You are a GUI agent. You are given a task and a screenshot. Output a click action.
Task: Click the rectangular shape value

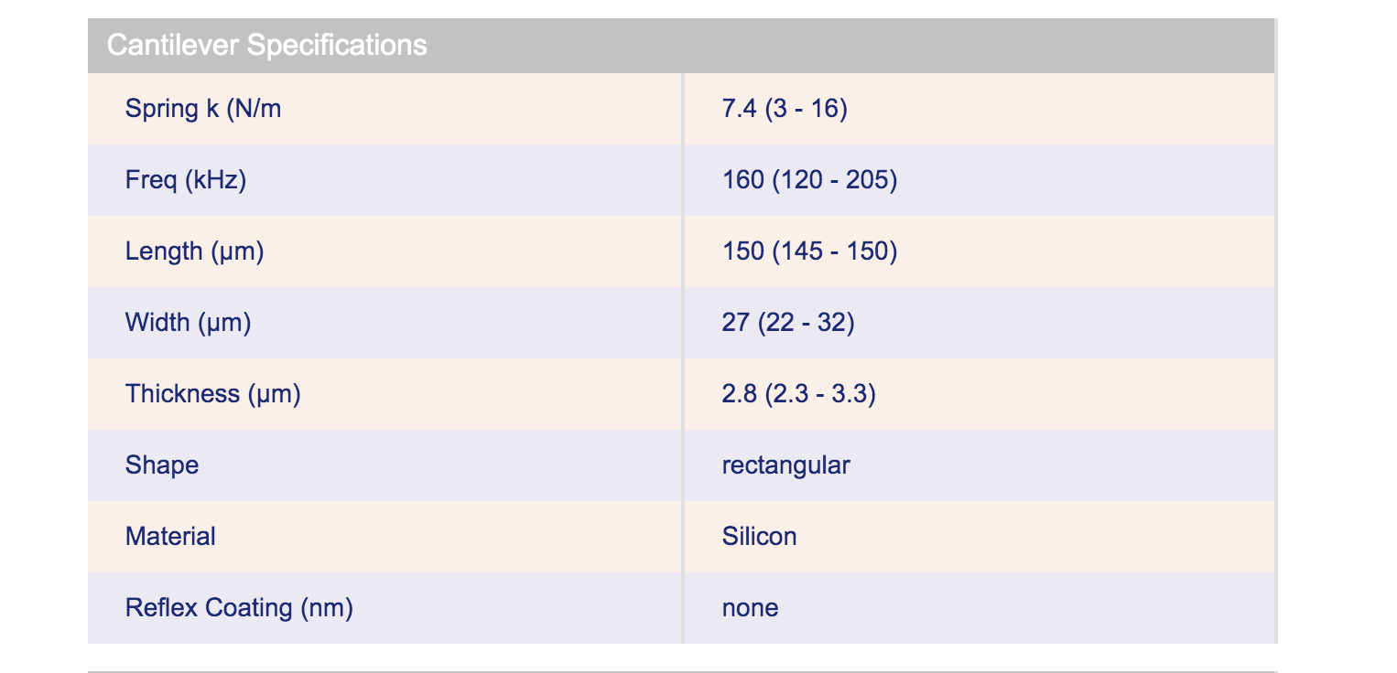click(785, 465)
